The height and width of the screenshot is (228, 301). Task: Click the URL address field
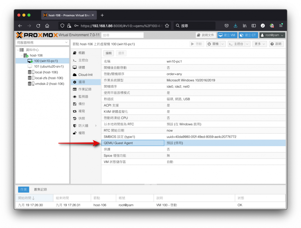click(121, 26)
